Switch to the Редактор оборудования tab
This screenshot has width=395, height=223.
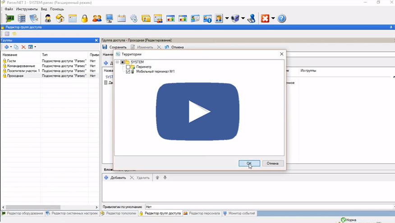tap(23, 213)
